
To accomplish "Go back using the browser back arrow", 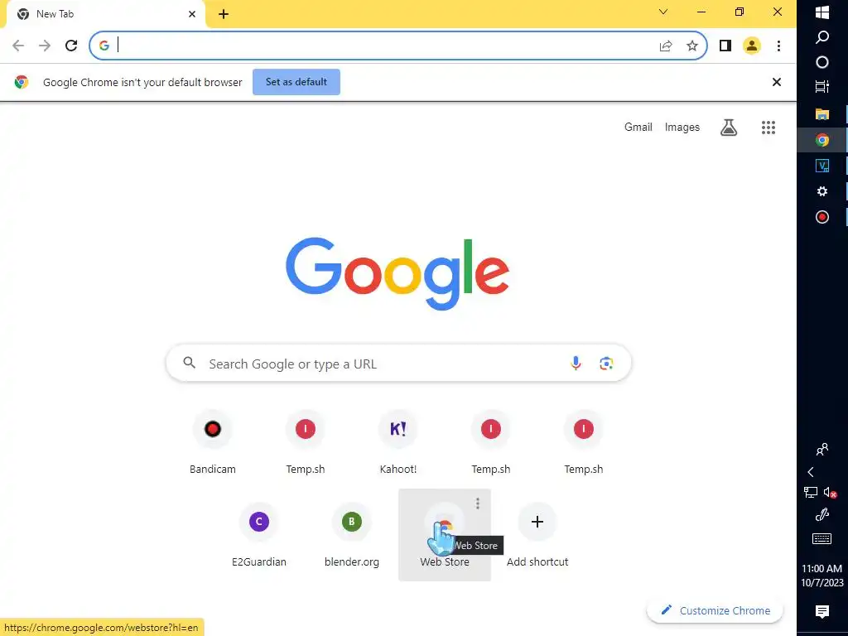I will click(18, 46).
